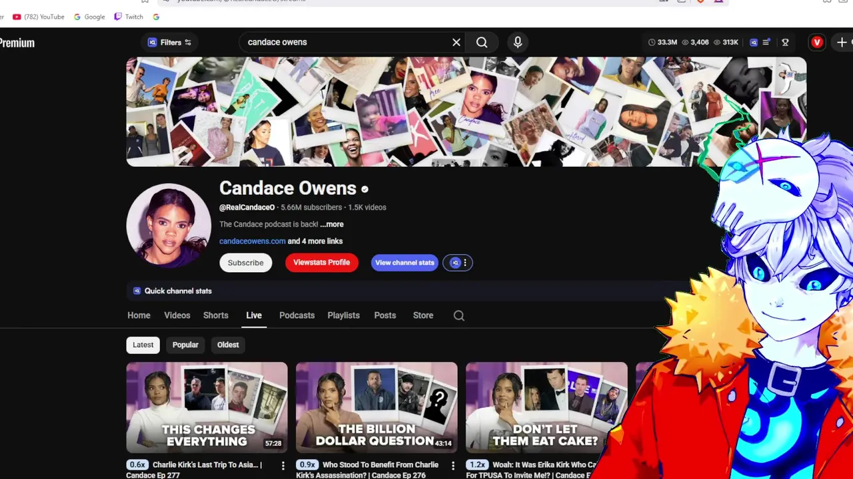Open the Viewstats Profile button
This screenshot has height=479, width=853.
tap(321, 263)
